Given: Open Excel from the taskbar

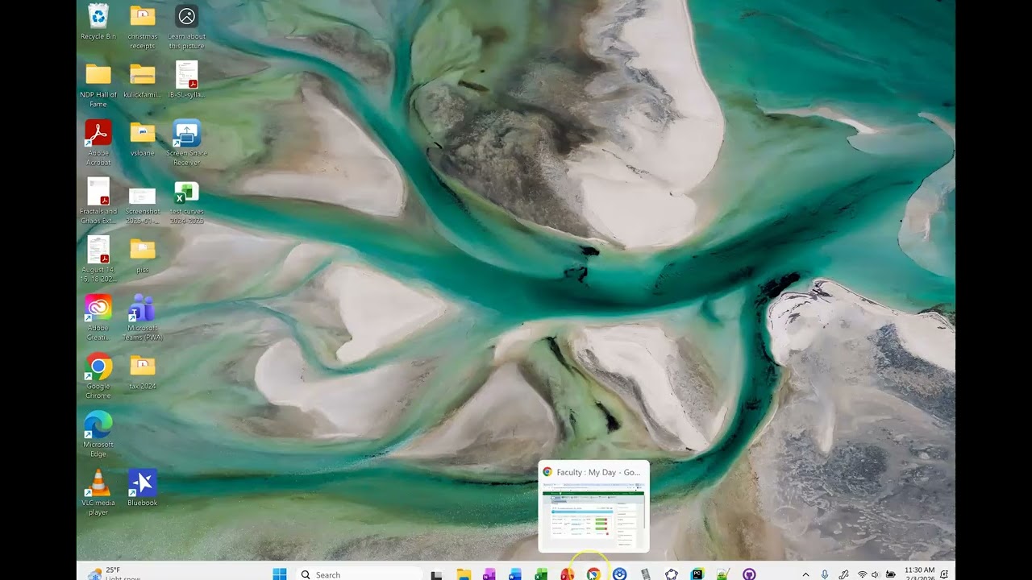Looking at the screenshot, I should [x=541, y=574].
